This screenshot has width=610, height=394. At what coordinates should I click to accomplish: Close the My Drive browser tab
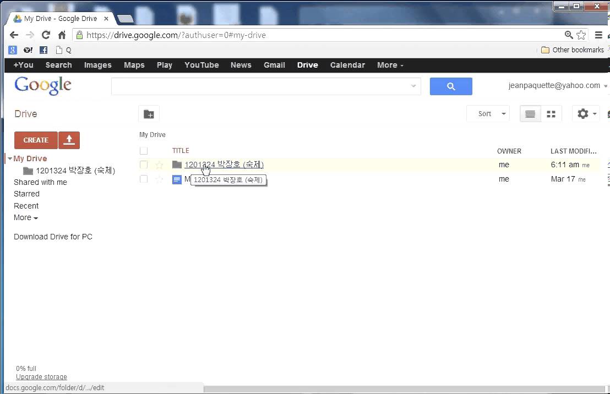click(x=106, y=19)
